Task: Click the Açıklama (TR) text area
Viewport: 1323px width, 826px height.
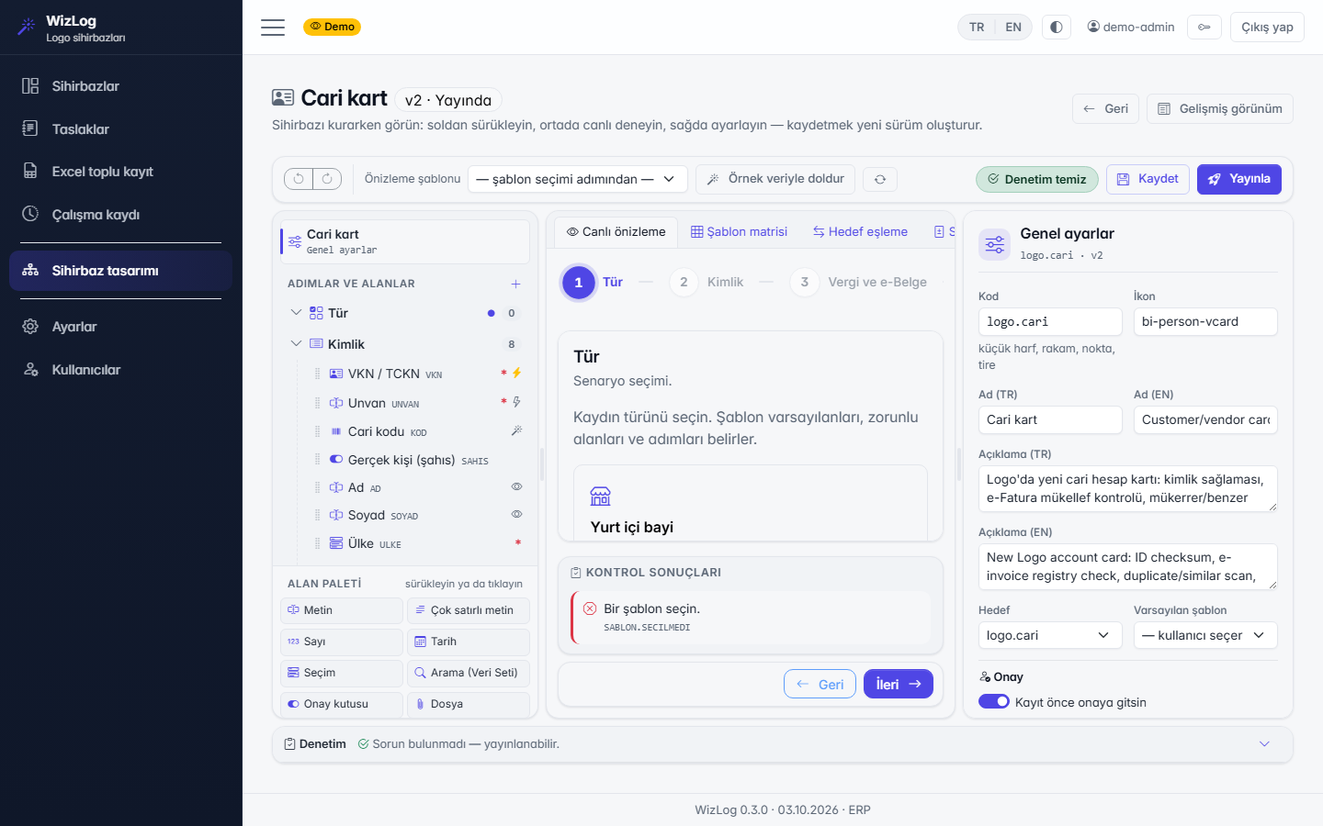Action: click(x=1128, y=488)
